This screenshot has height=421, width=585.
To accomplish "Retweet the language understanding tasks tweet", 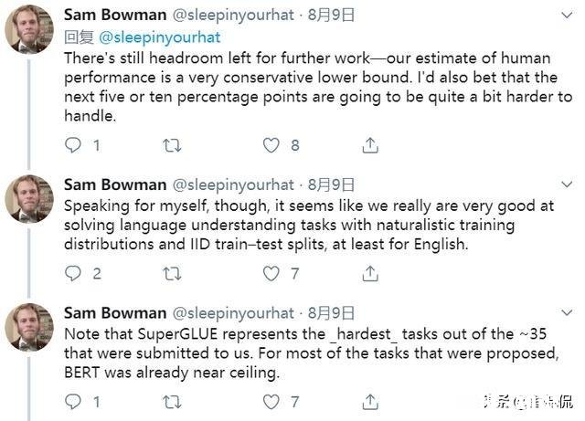I will (171, 273).
